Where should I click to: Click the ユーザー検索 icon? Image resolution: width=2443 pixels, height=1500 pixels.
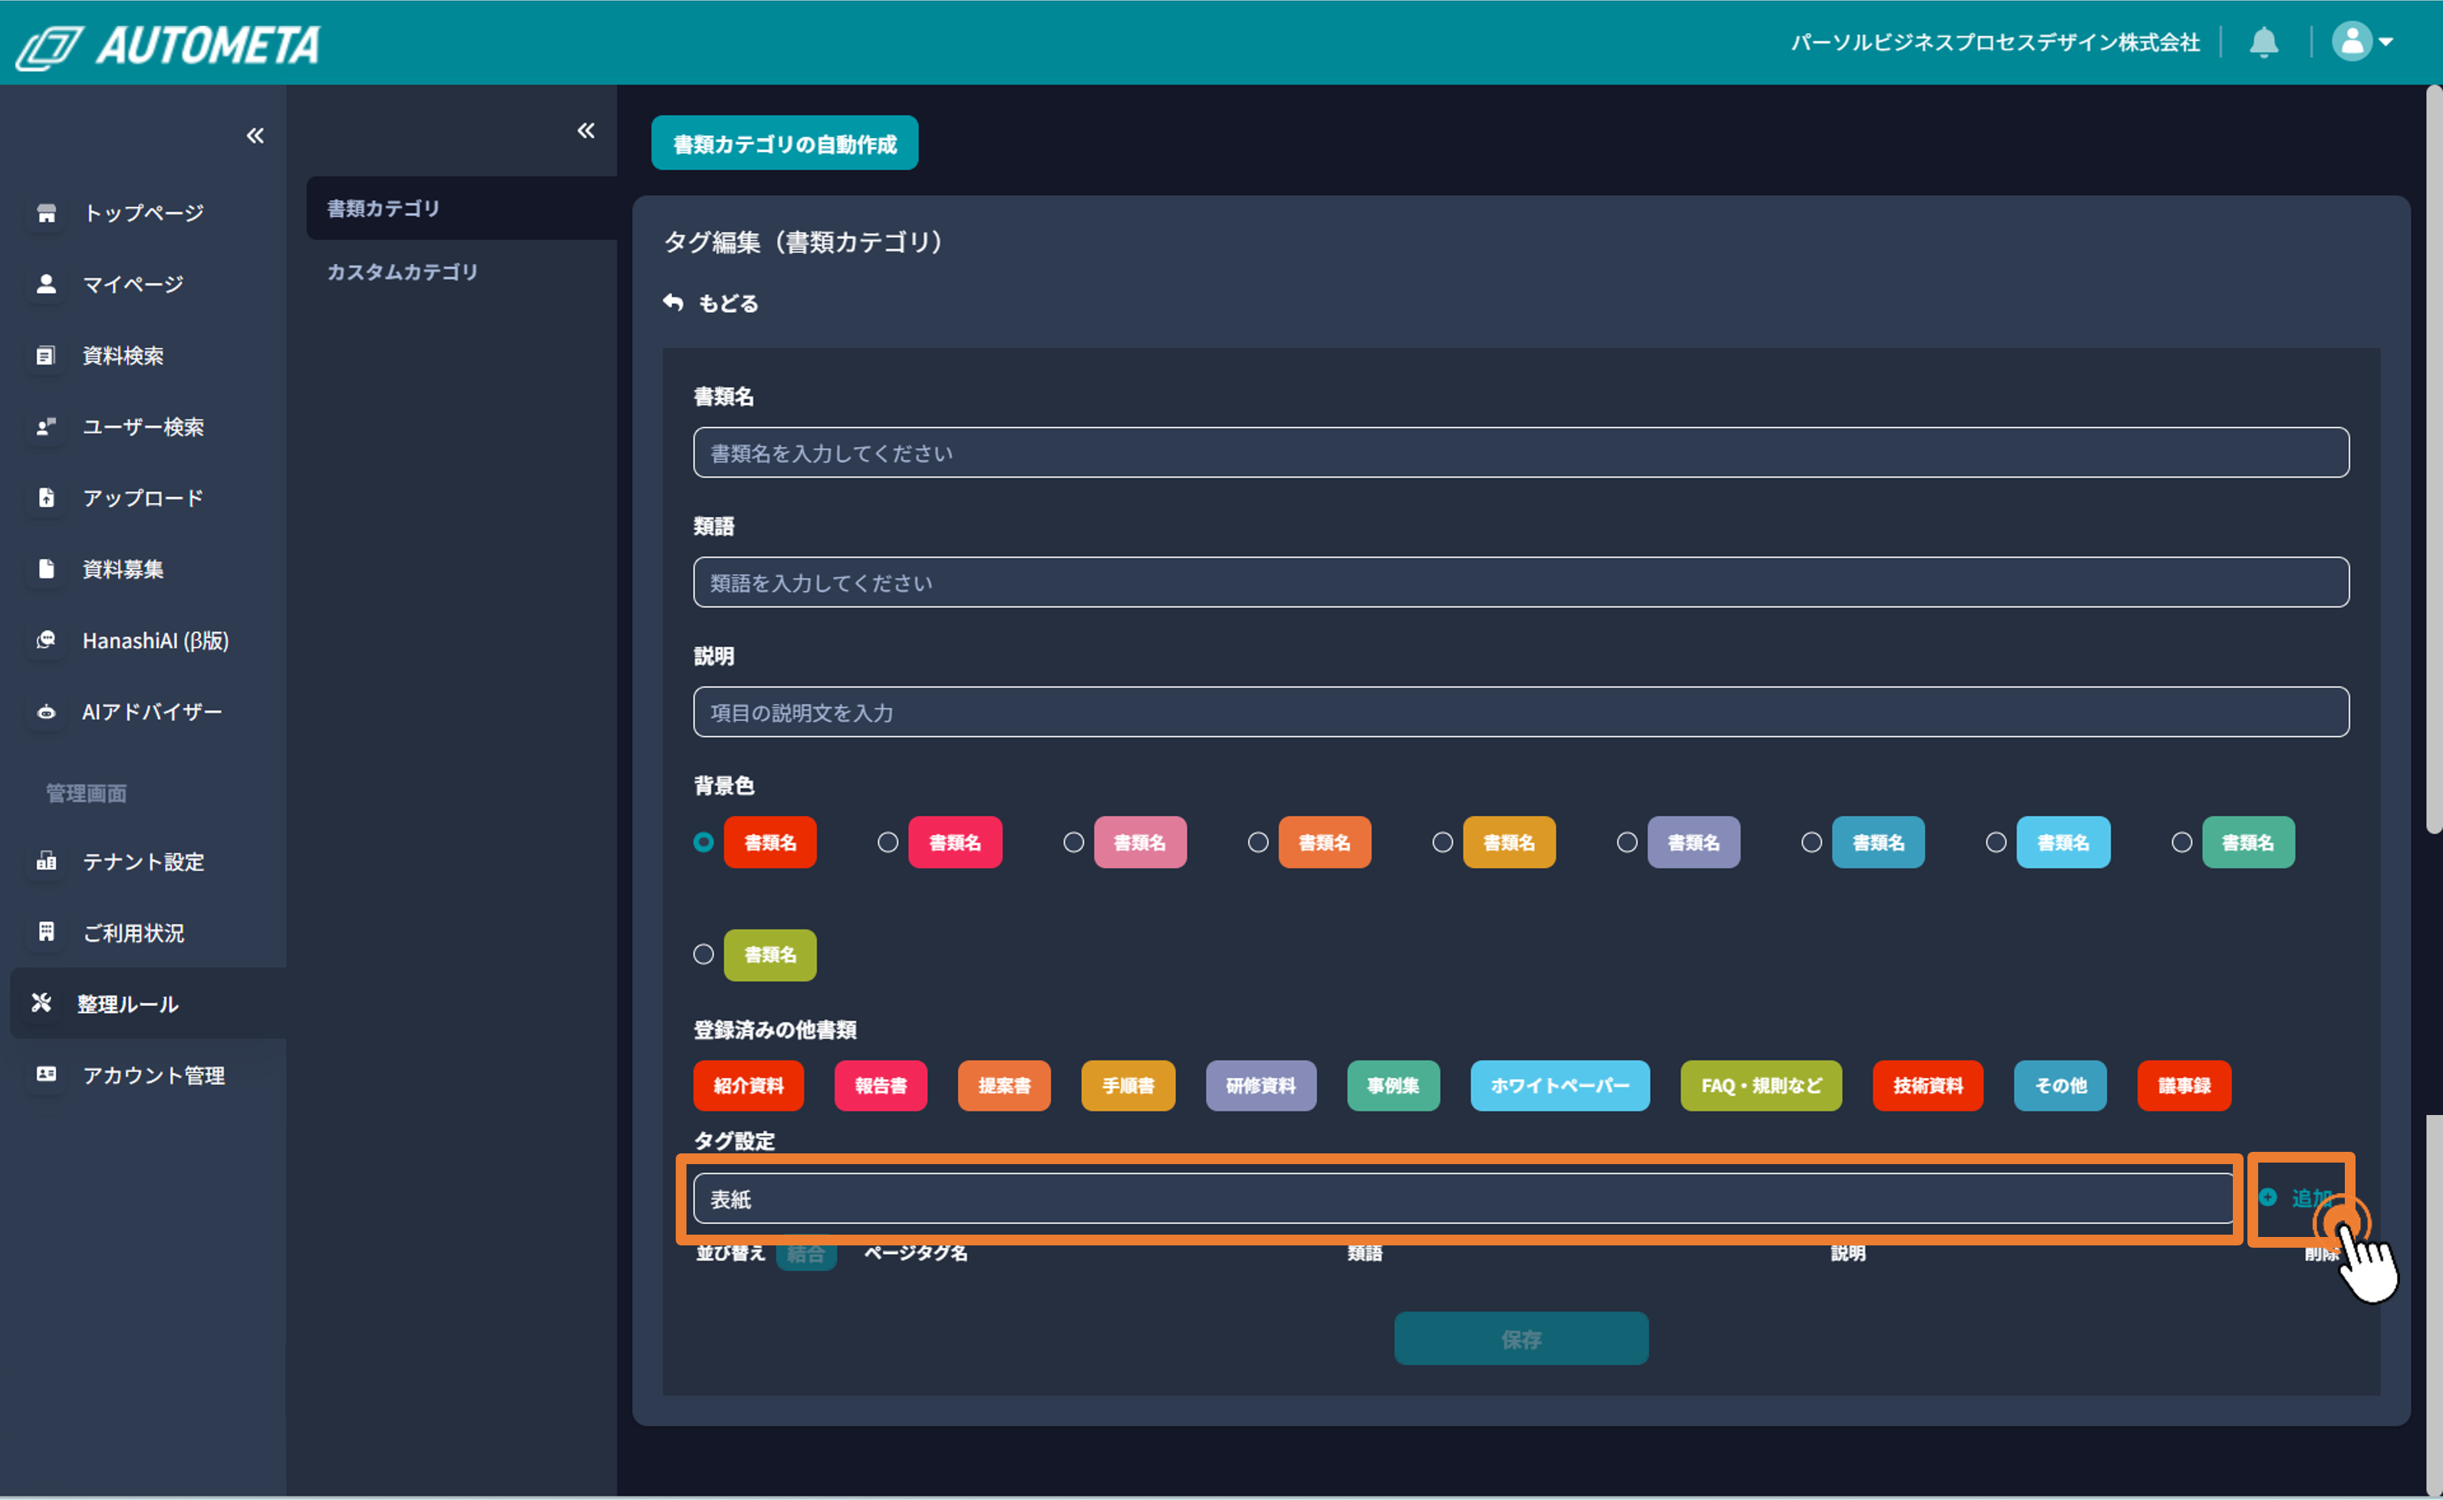point(46,426)
